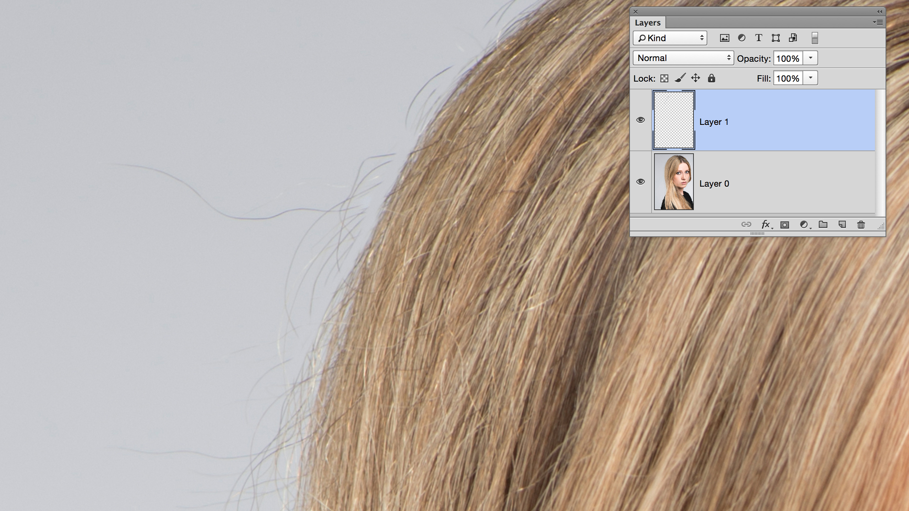Lock layer position
The image size is (909, 511).
(696, 78)
